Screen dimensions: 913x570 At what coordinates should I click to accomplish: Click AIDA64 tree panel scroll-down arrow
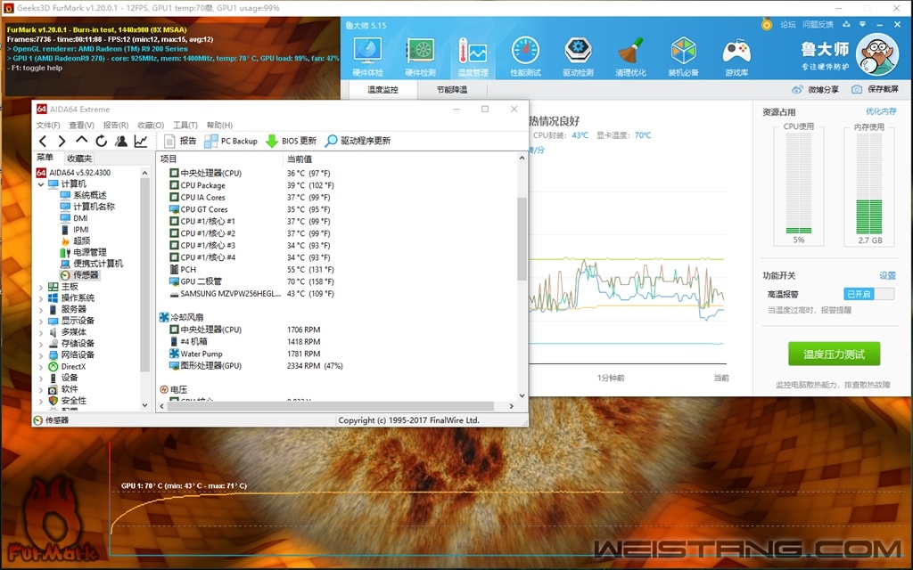tap(144, 405)
